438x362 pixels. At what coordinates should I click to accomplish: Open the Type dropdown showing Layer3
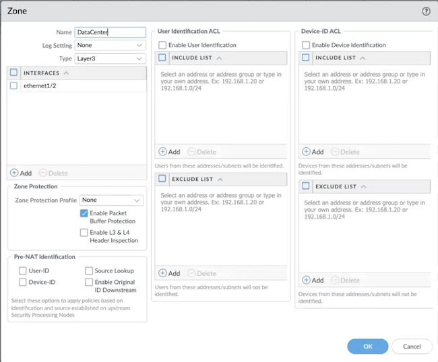tap(110, 59)
